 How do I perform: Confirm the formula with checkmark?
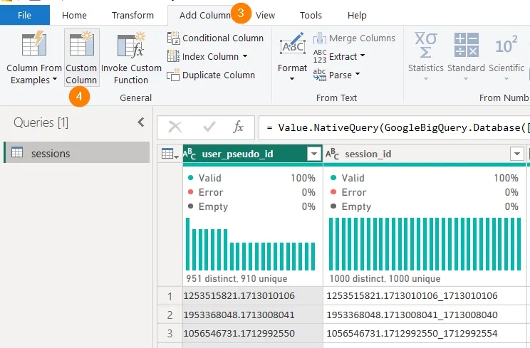(209, 127)
